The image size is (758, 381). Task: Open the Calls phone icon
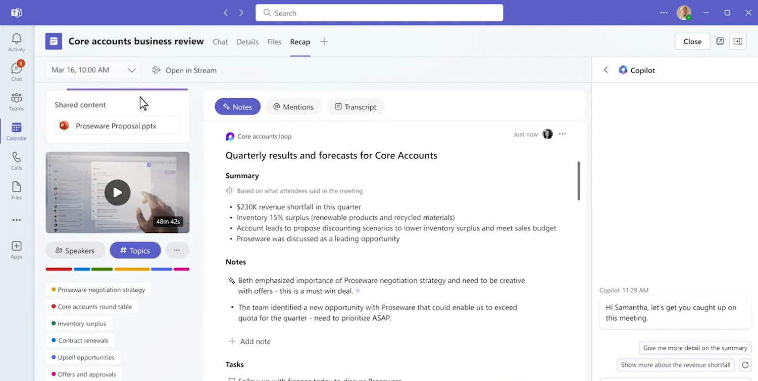pyautogui.click(x=16, y=161)
